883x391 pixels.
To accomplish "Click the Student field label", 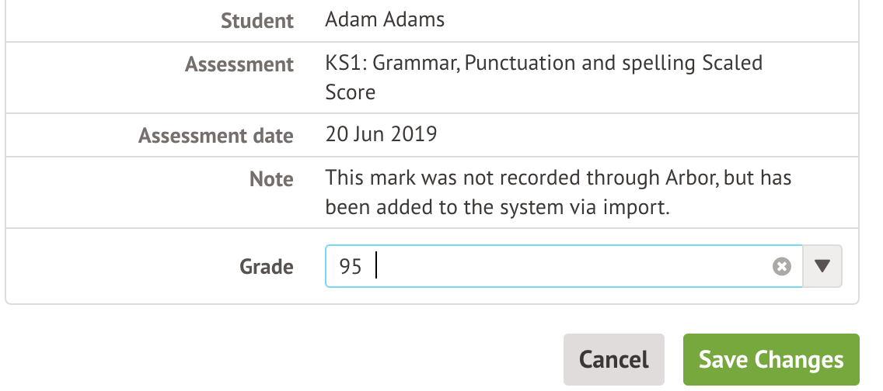I will (257, 21).
